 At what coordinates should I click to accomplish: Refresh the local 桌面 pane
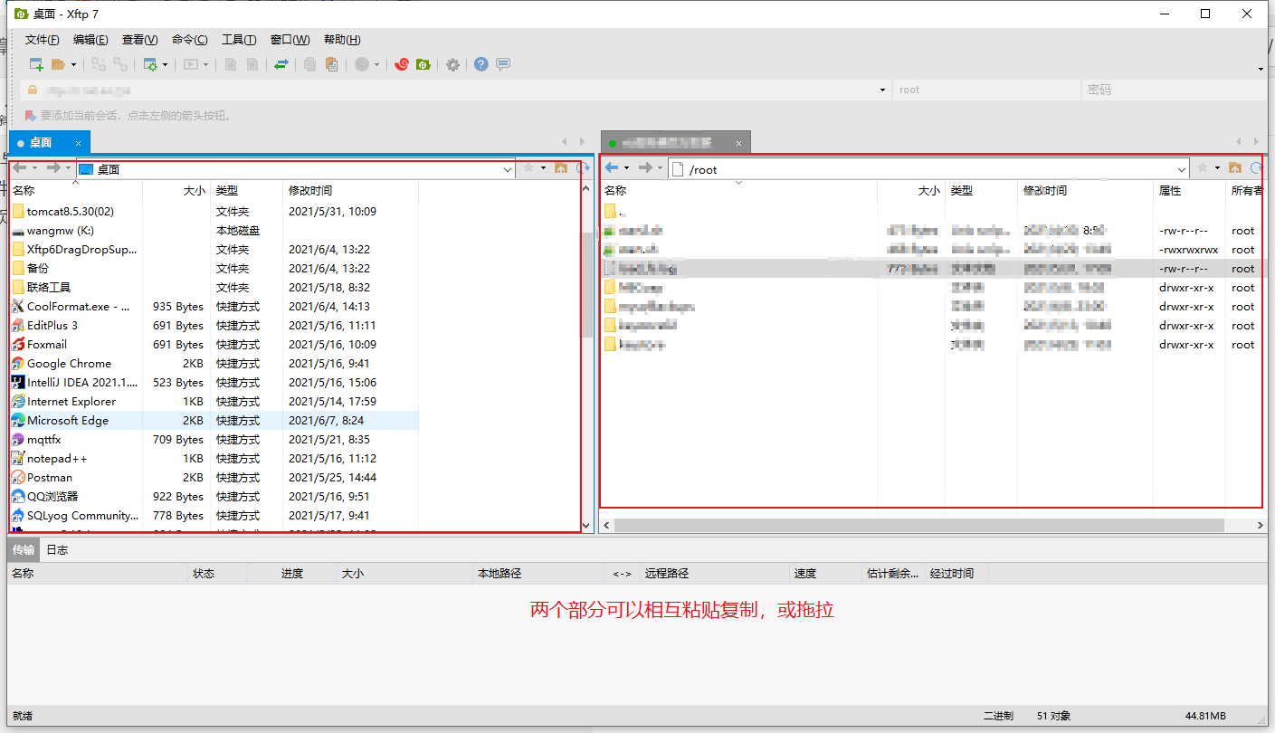[x=583, y=168]
